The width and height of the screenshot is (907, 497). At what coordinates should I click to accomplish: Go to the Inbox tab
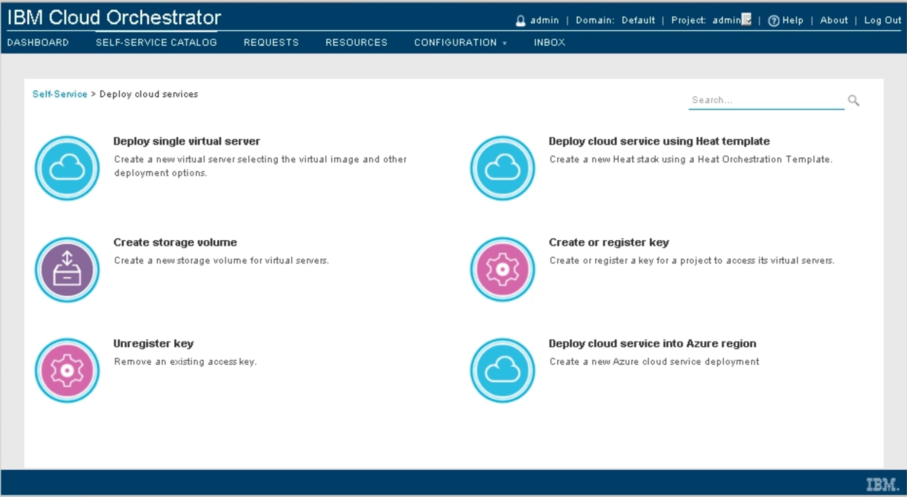(548, 43)
